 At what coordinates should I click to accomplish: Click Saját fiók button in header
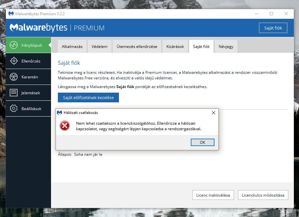coord(273,28)
